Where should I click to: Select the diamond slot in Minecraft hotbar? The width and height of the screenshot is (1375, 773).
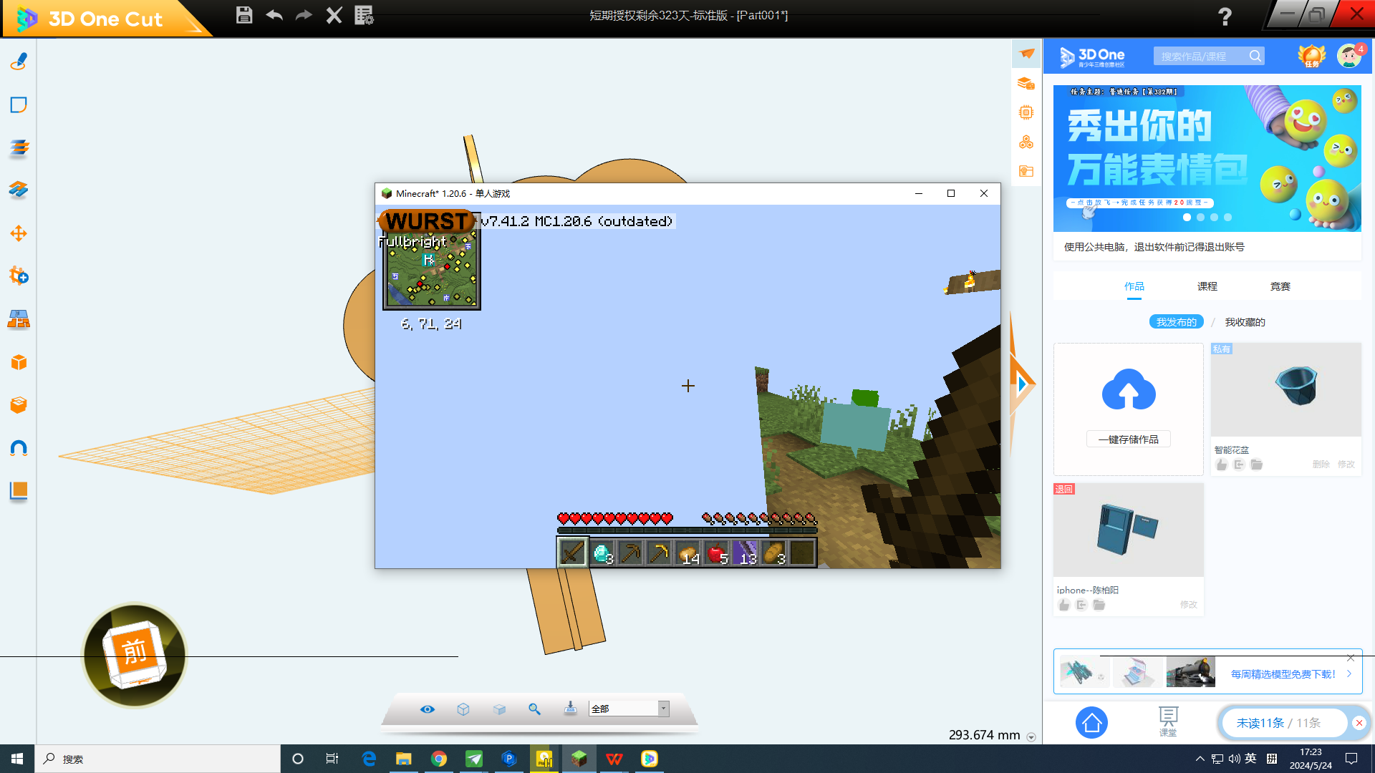coord(602,553)
